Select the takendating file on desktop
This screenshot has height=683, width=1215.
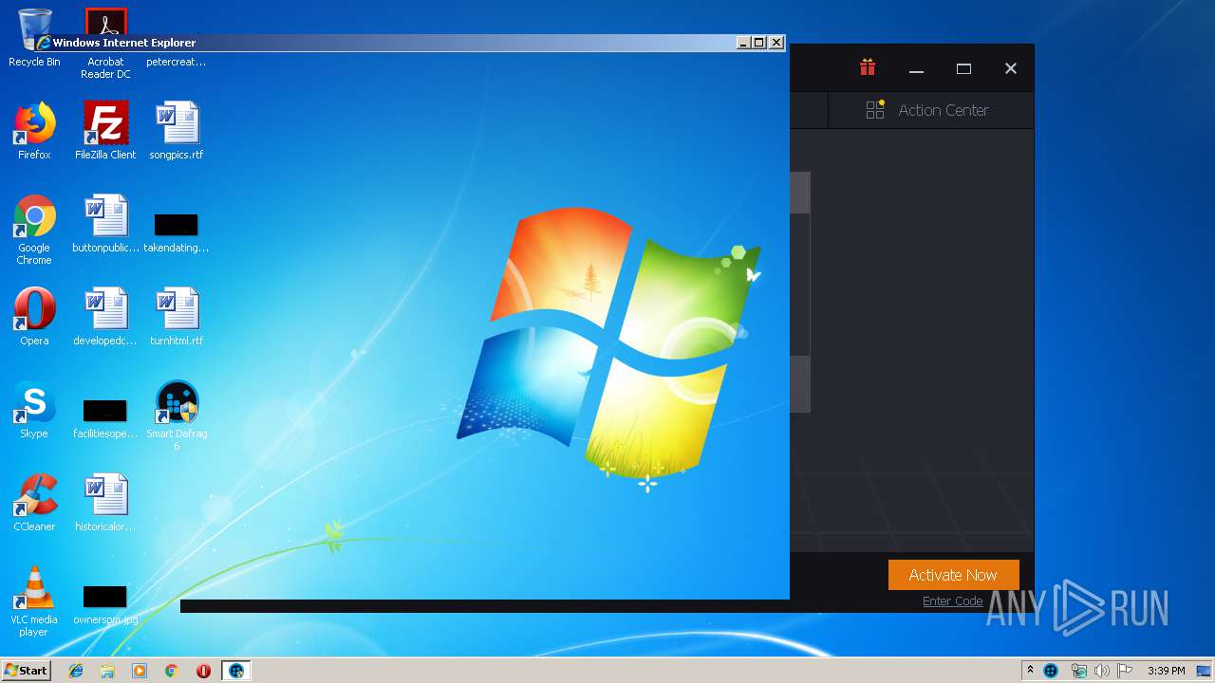tap(177, 233)
